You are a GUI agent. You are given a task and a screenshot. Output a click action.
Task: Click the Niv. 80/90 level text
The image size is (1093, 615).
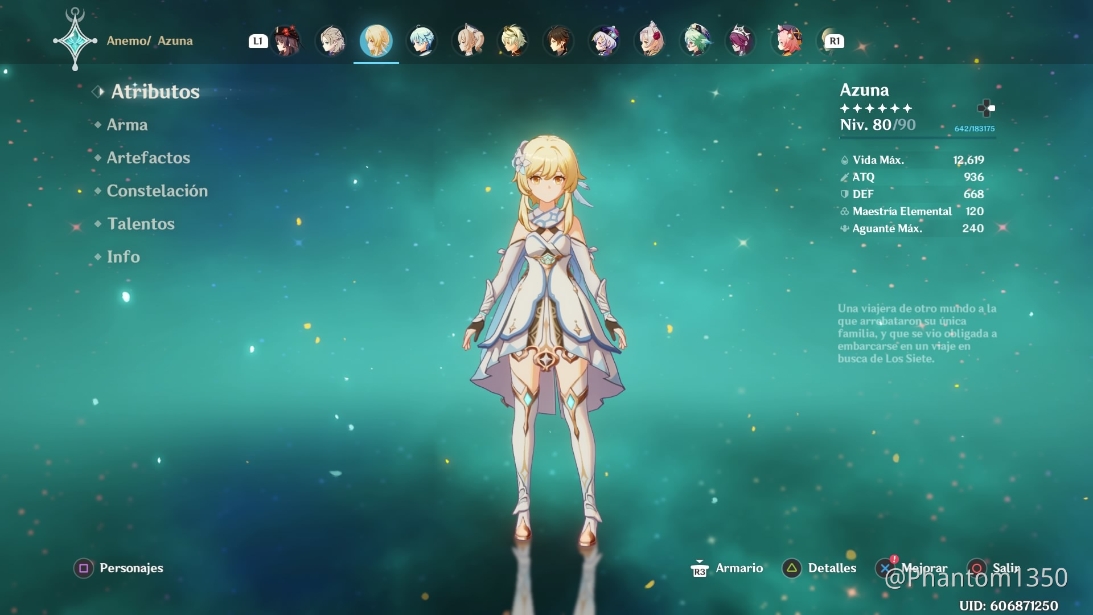click(x=878, y=125)
